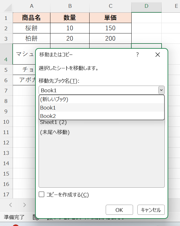Click the help question mark icon in dialog
The width and height of the screenshot is (180, 226).
point(137,55)
